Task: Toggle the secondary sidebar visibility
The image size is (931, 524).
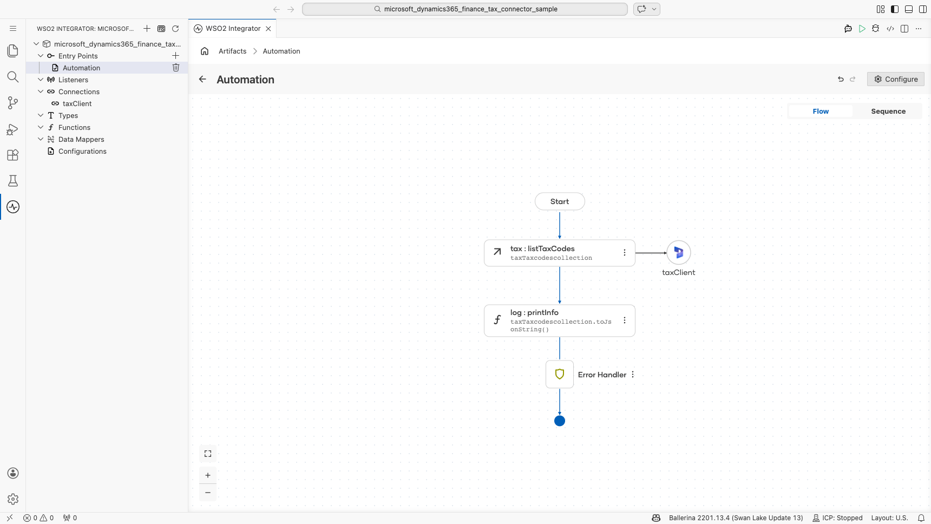Action: 923,9
